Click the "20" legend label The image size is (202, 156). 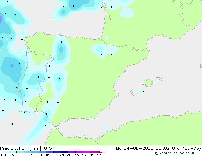(54, 155)
